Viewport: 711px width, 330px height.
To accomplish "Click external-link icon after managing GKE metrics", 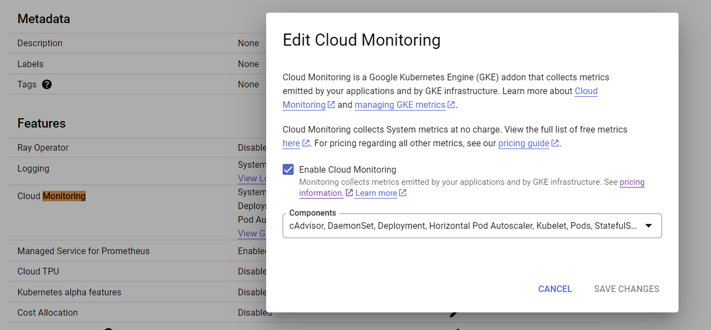I will click(451, 105).
